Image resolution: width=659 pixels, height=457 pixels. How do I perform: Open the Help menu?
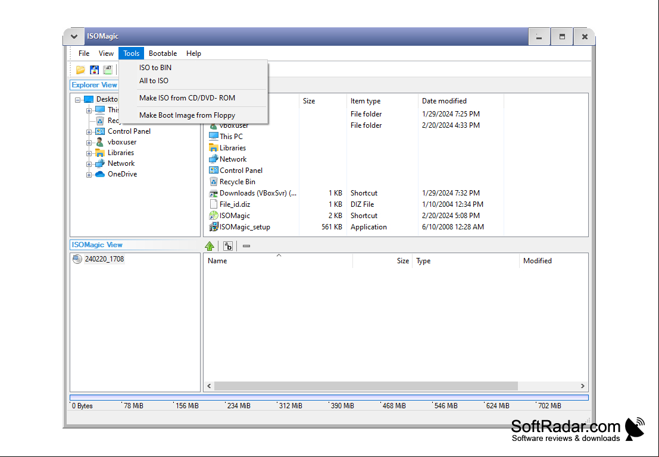(x=193, y=53)
